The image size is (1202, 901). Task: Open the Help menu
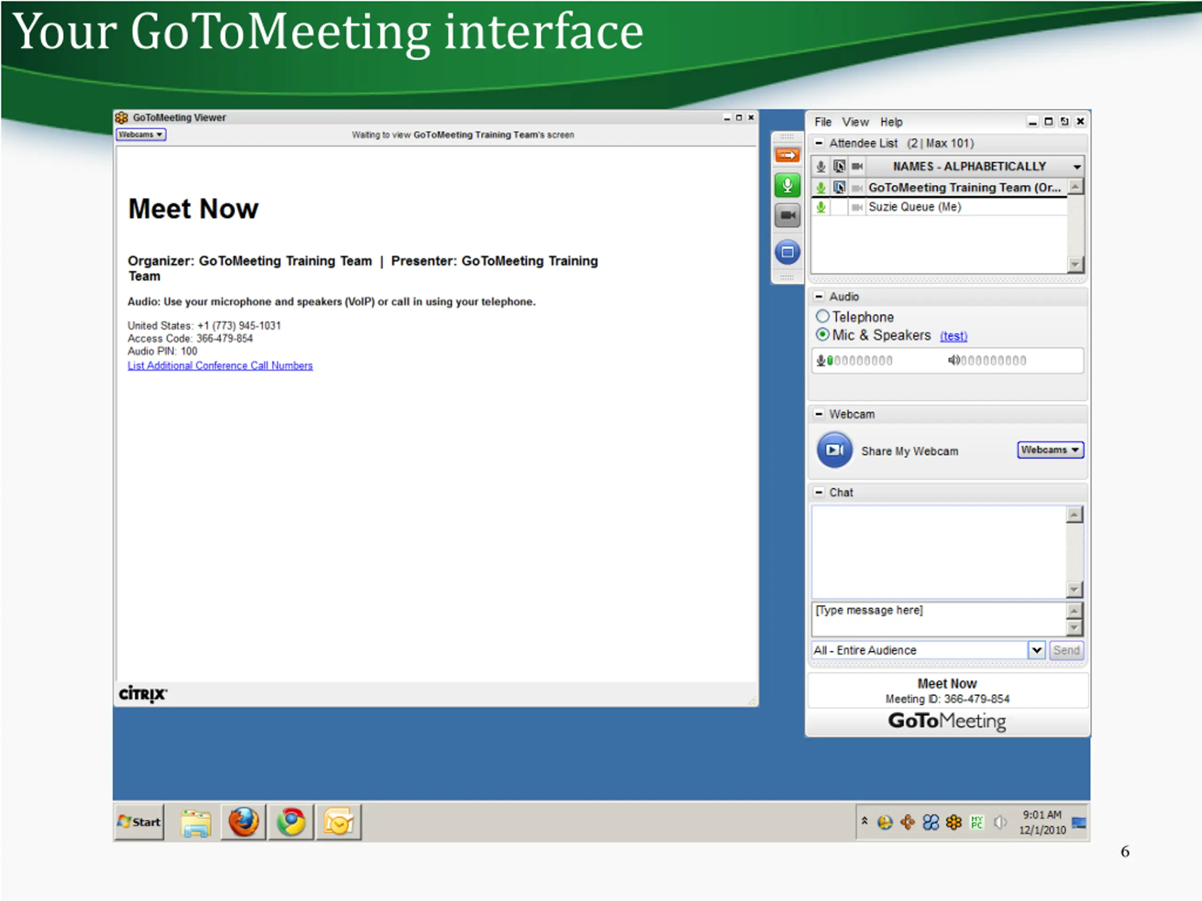pos(891,122)
